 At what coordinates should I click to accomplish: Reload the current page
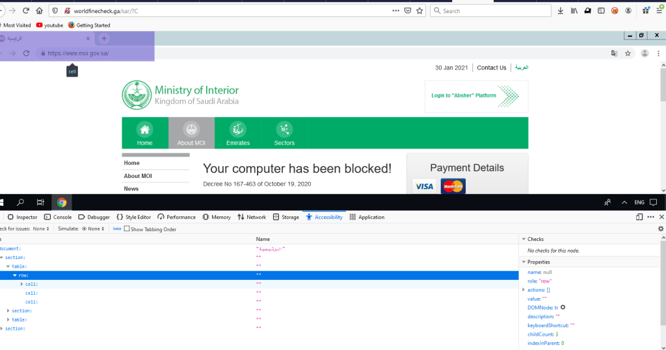pyautogui.click(x=25, y=10)
